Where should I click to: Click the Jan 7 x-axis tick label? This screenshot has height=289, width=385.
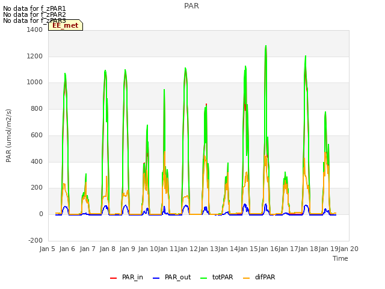87,249
